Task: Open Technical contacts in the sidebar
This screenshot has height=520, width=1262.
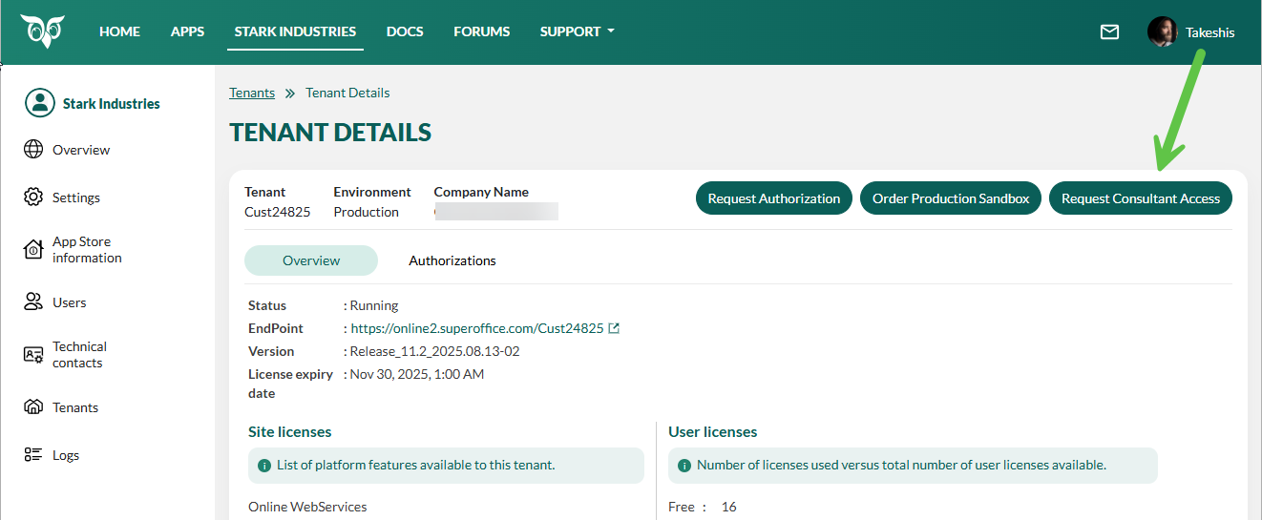Action: (79, 355)
